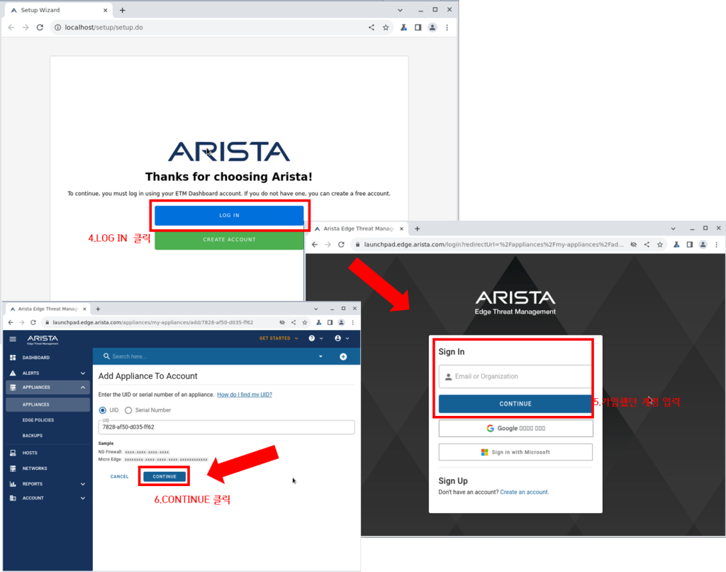The height and width of the screenshot is (572, 726).
Task: Reload the Sign In login page
Action: tap(341, 244)
